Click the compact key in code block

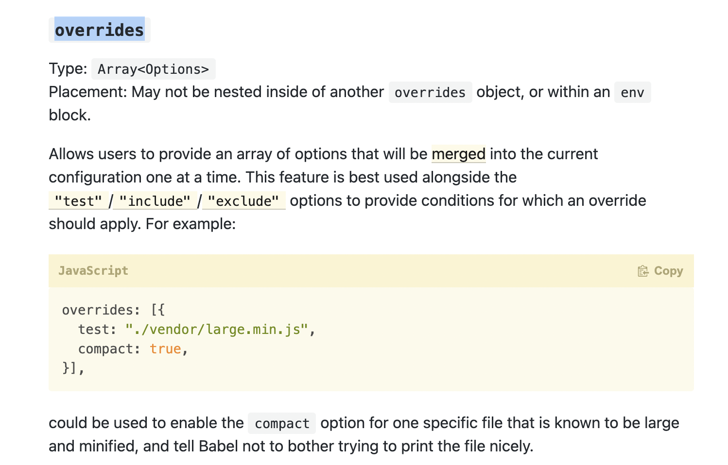pyautogui.click(x=105, y=349)
